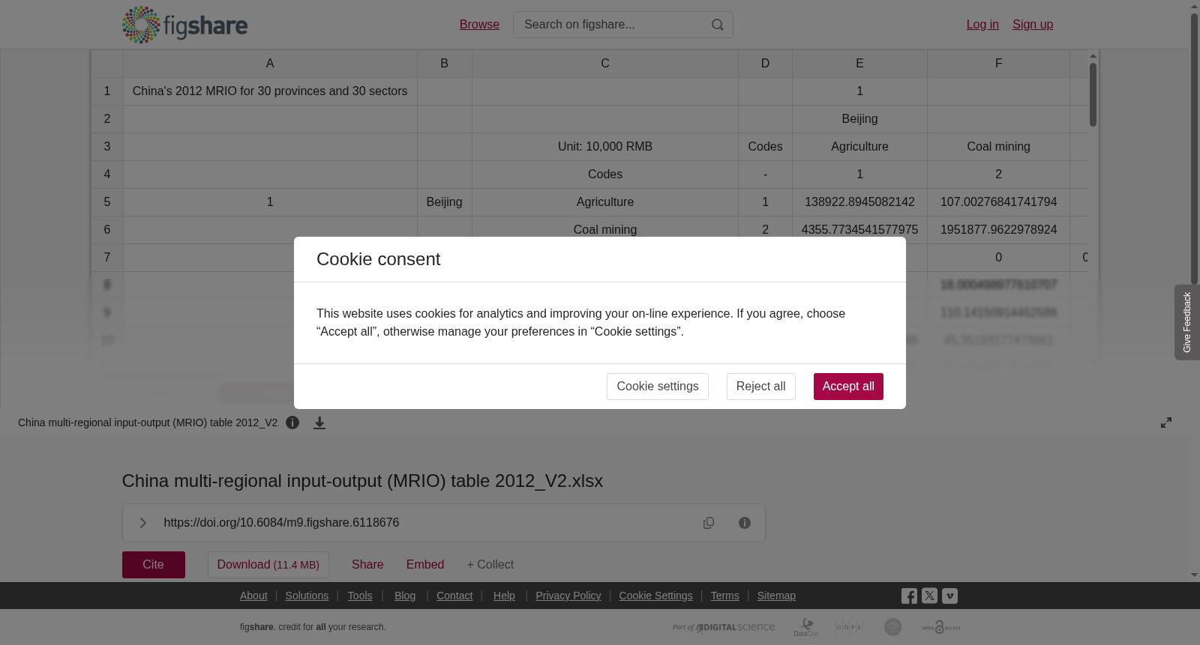The height and width of the screenshot is (645, 1200).
Task: Open the Give Feedback side tab
Action: (x=1187, y=322)
